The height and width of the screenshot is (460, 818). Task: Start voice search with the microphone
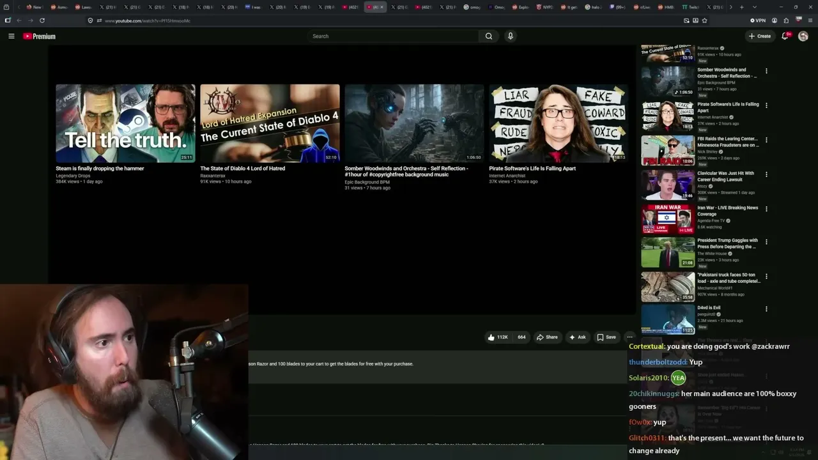pos(510,36)
